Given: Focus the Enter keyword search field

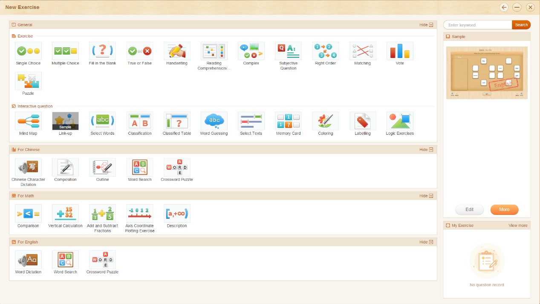Looking at the screenshot, I should (478, 25).
